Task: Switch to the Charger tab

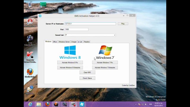Action: pos(74,42)
